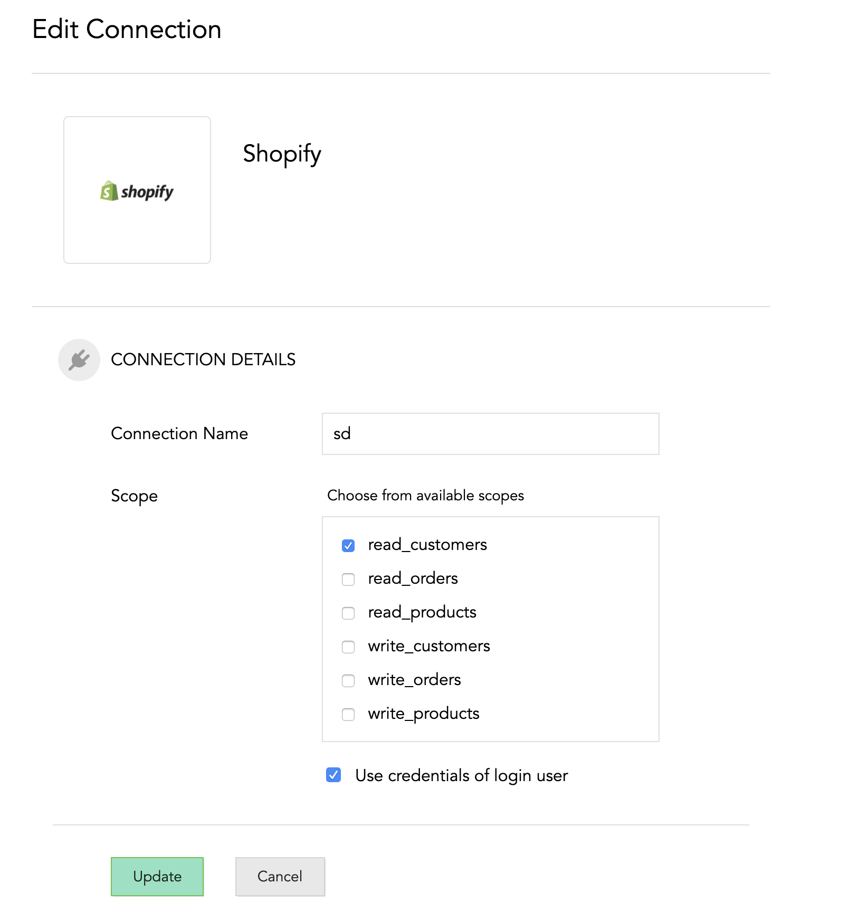Screen dimensions: 859x912
Task: Select the write_orders scope checkbox
Action: tap(348, 680)
